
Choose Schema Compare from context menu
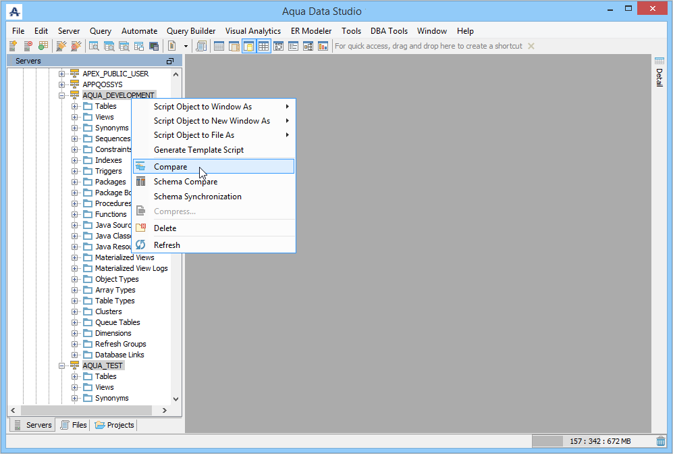(x=213, y=182)
